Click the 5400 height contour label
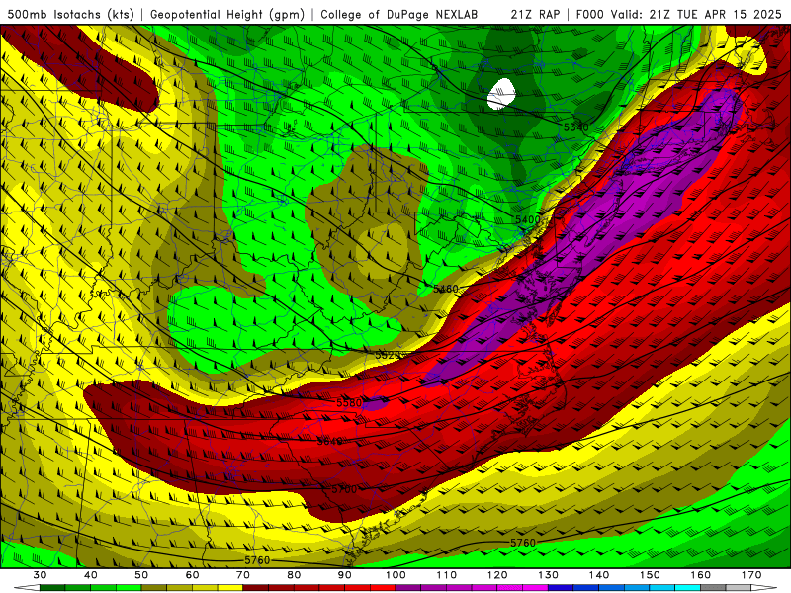Viewport: 791px width, 593px height. click(x=527, y=219)
